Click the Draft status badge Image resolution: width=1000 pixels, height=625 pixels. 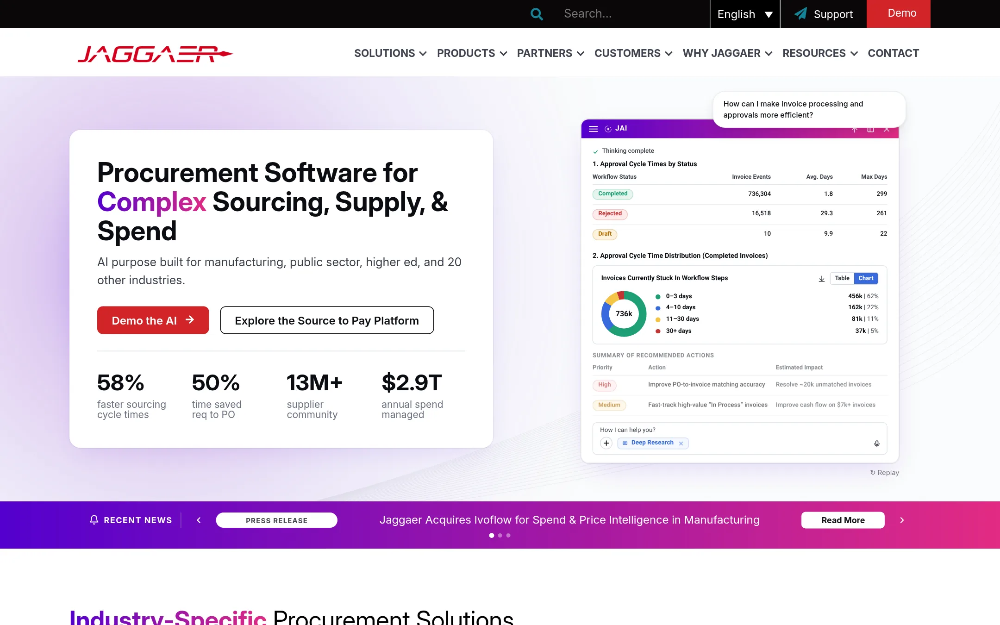click(x=605, y=234)
